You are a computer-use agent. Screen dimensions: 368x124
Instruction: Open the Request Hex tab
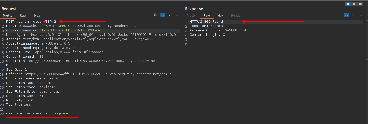click(x=37, y=16)
